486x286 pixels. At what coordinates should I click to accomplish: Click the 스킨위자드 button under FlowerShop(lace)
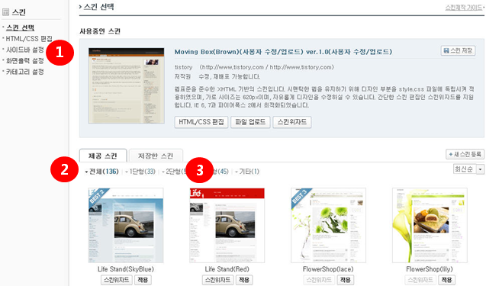319,280
